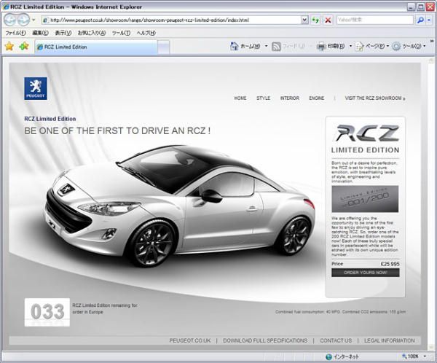Open the Favorites Center star icon
The height and width of the screenshot is (363, 437).
(x=9, y=46)
